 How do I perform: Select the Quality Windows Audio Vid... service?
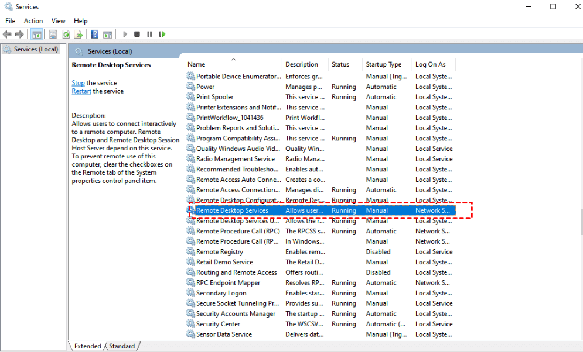[238, 149]
